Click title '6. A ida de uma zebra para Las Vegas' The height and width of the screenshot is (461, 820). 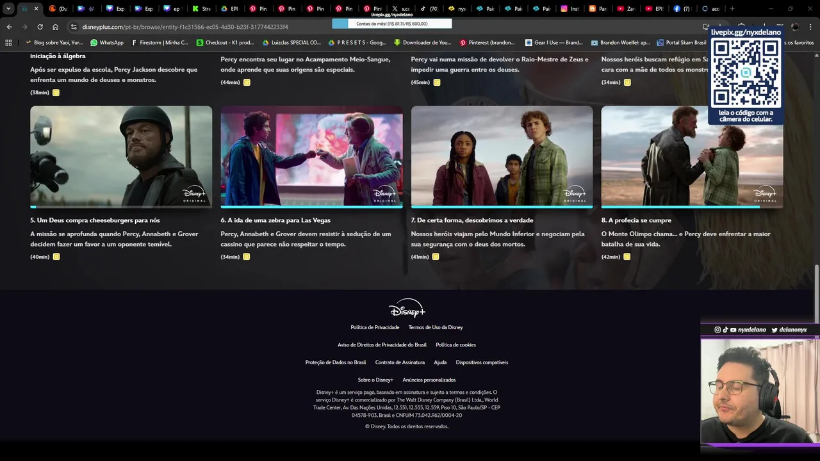click(275, 220)
